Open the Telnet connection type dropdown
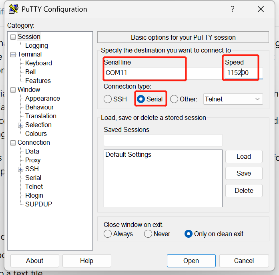Image resolution: width=279 pixels, height=275 pixels. point(233,99)
